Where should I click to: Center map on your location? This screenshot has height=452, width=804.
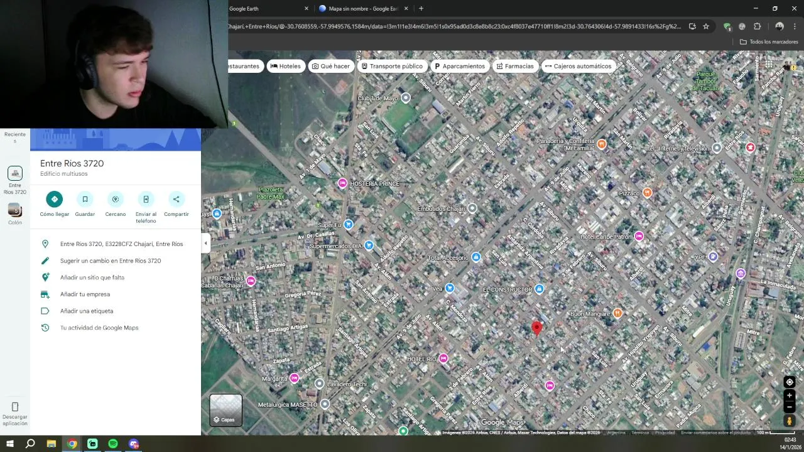coord(790,382)
